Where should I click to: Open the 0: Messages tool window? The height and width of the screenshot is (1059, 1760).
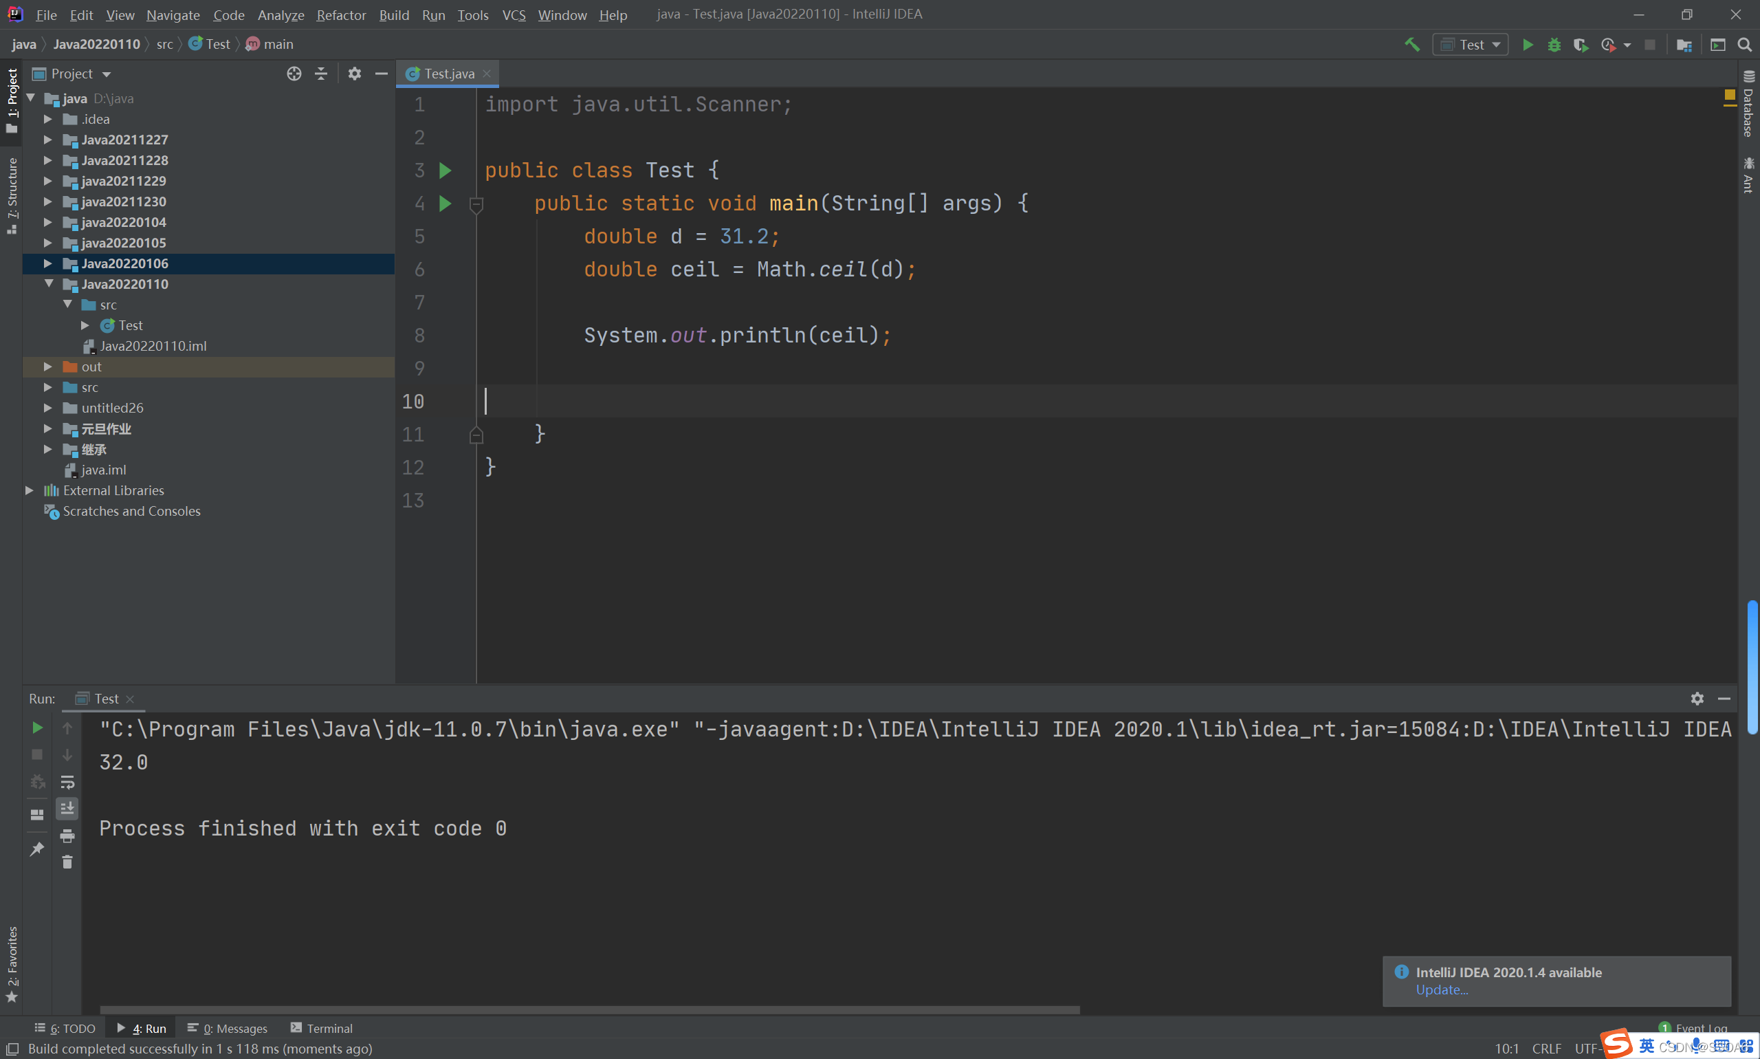click(x=228, y=1028)
